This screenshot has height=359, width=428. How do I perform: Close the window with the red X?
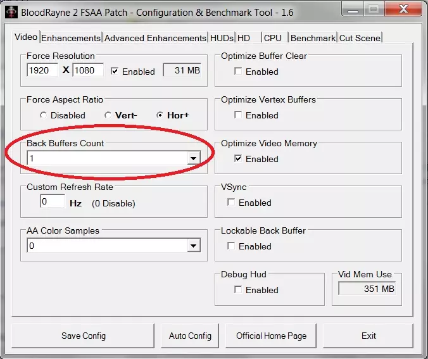tap(404, 9)
